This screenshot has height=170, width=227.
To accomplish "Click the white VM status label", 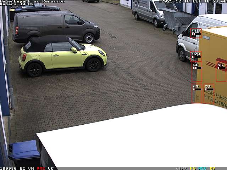I will pos(31,168).
